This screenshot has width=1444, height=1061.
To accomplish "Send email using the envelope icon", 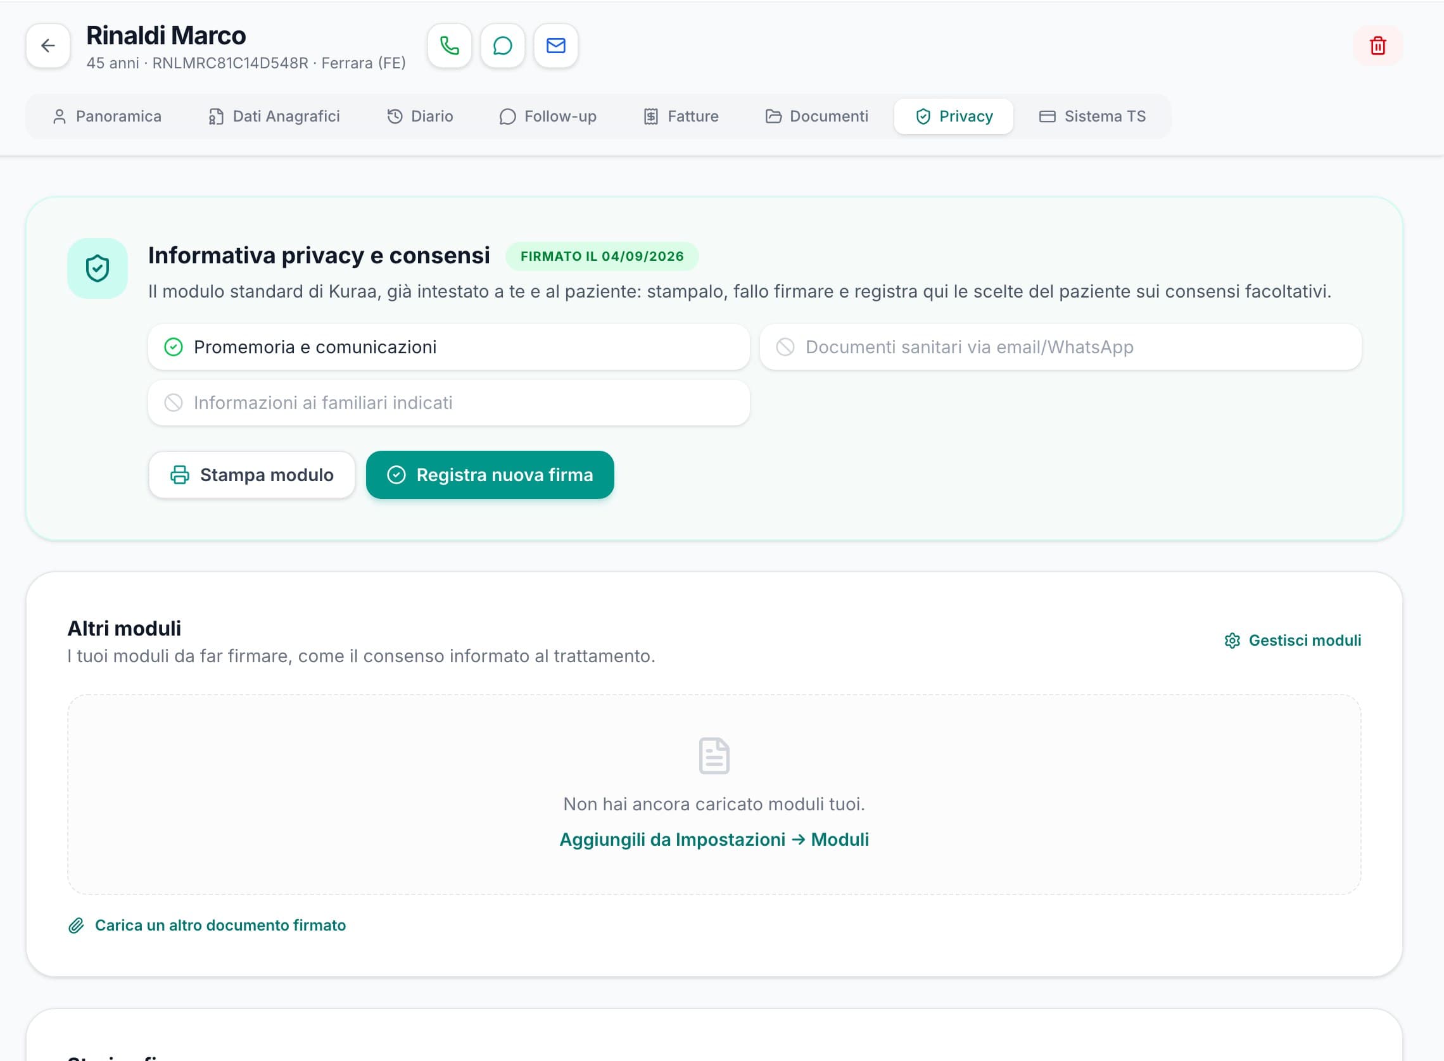I will click(555, 46).
